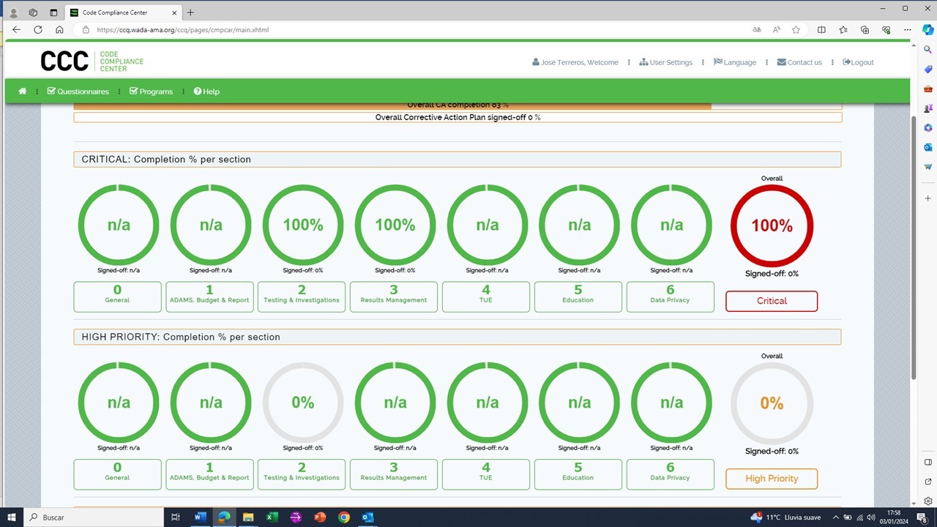Open the Edge sidebar search icon
The width and height of the screenshot is (937, 527).
(927, 49)
